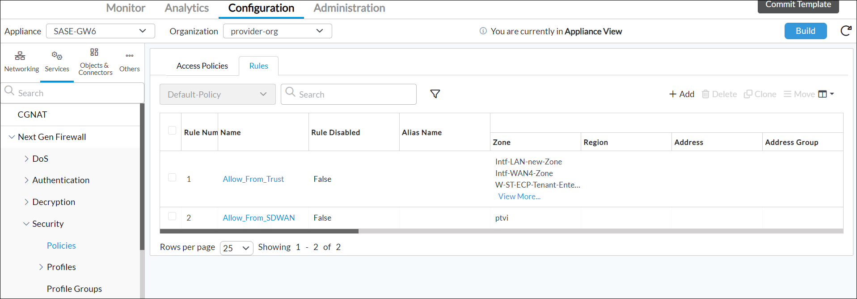Click the Add rule plus button

coord(681,94)
